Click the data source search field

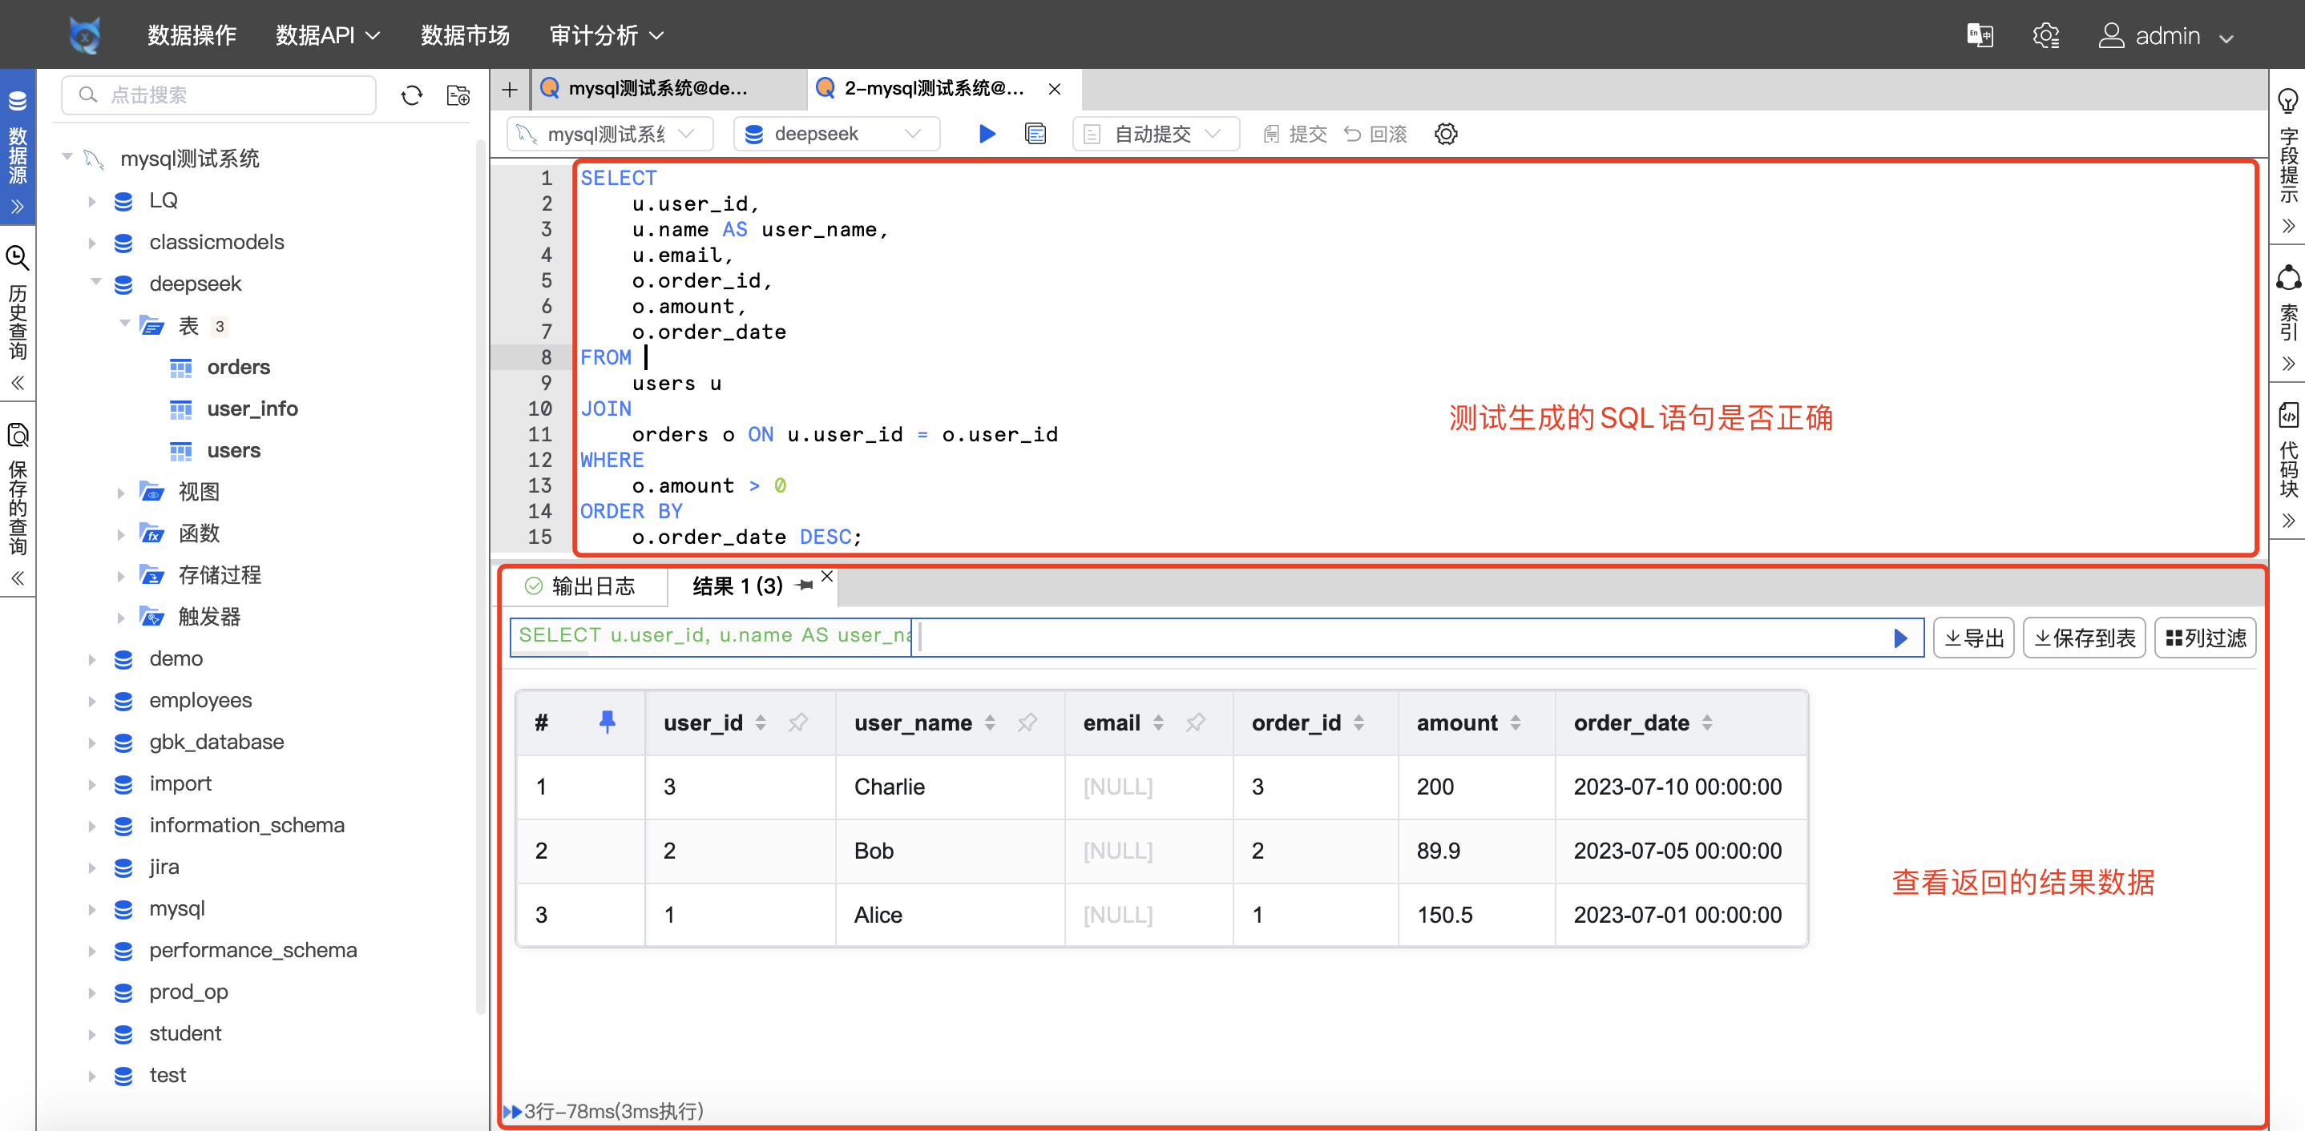(x=220, y=95)
